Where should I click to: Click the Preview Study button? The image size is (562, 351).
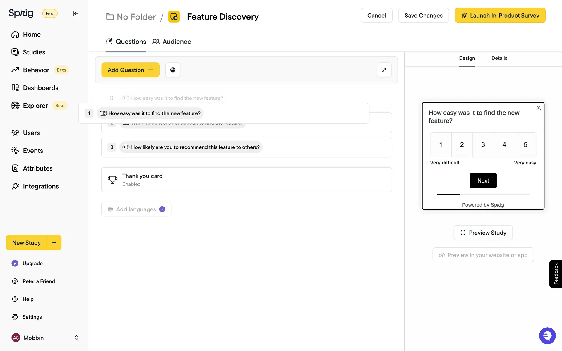coord(483,233)
